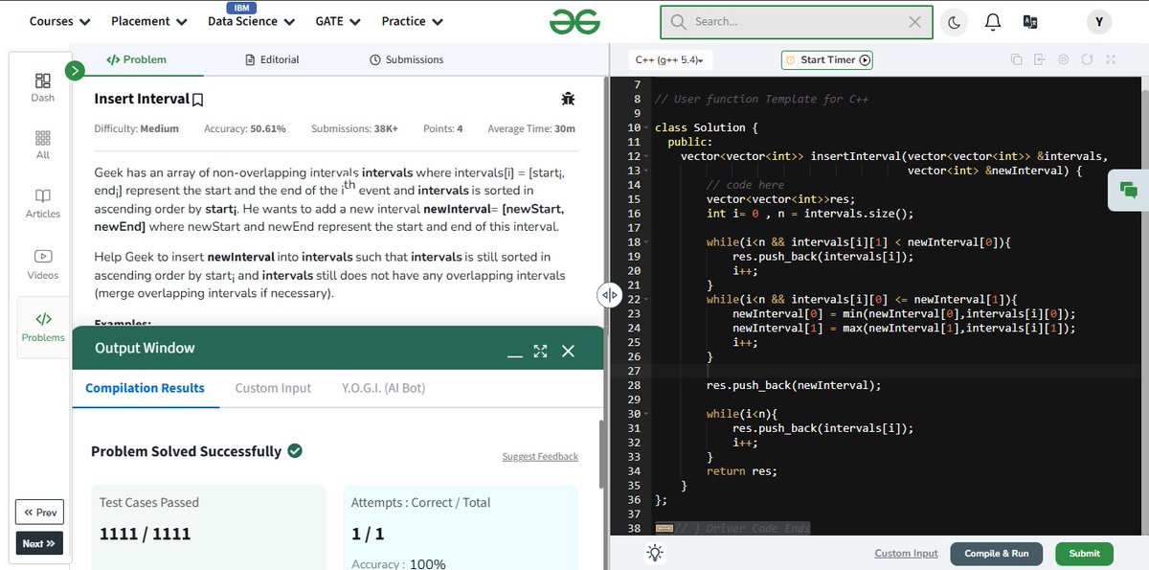Open notifications bell
This screenshot has width=1149, height=570.
(x=993, y=21)
